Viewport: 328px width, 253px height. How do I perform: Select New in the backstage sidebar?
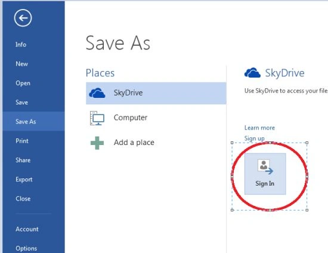[21, 64]
